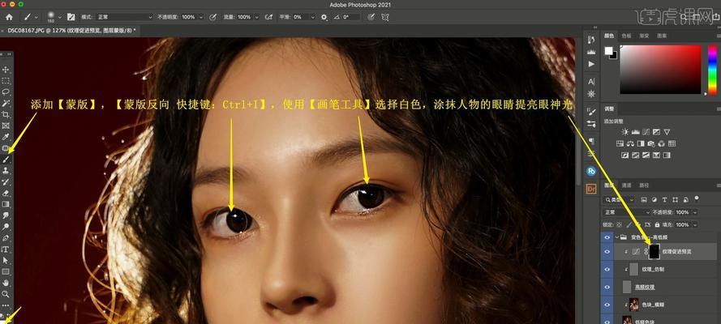
Task: Toggle lock all padlock icon
Action: coord(657,225)
